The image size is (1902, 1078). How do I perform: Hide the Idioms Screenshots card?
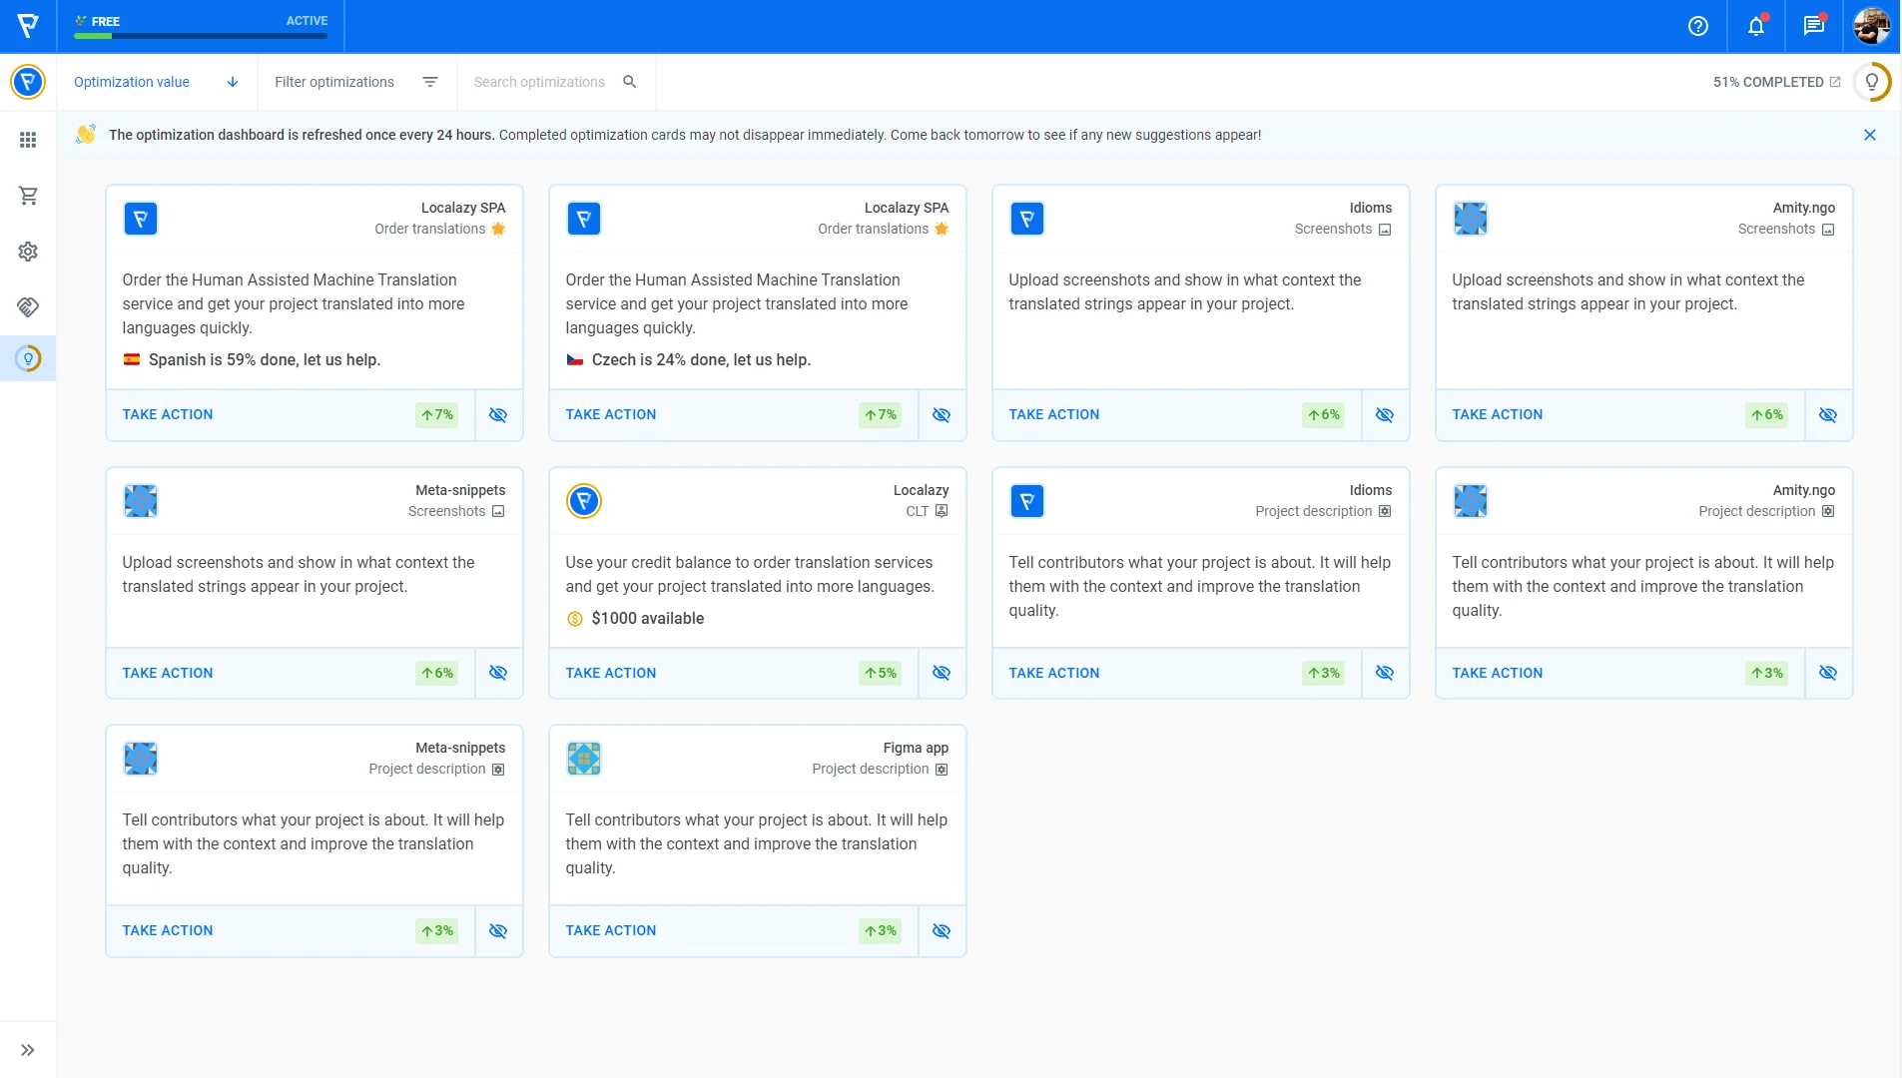coord(1385,415)
